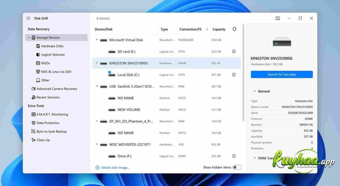The width and height of the screenshot is (340, 186).
Task: Click the Logical Volumes icon
Action: click(38, 55)
